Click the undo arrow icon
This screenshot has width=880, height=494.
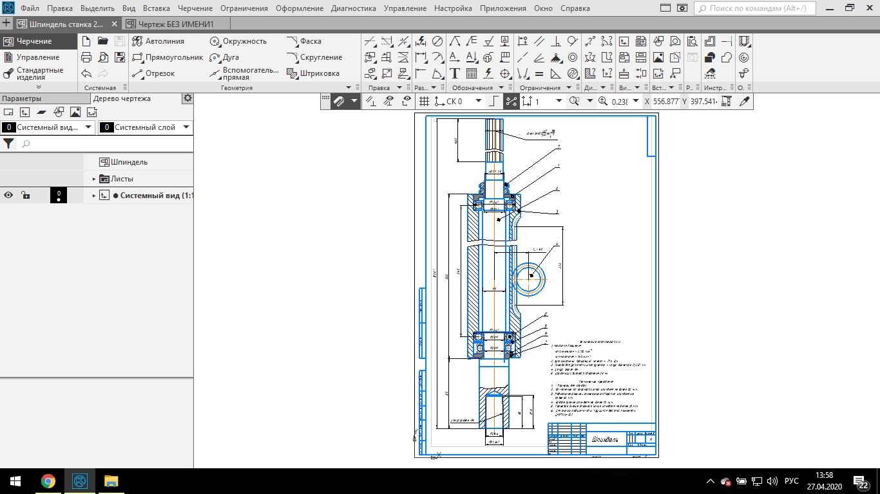click(86, 73)
